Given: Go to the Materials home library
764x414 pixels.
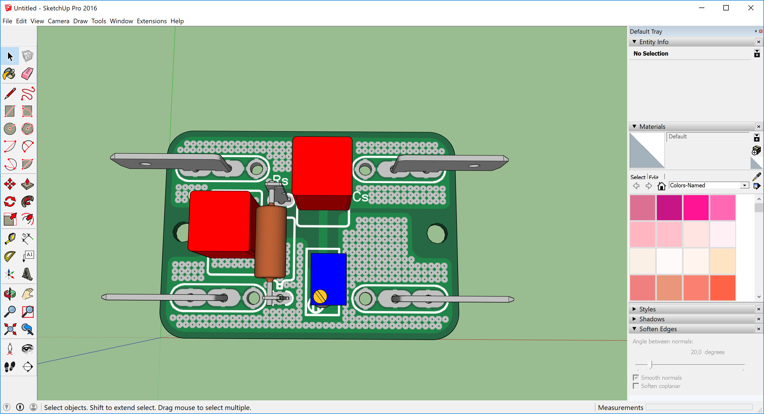Looking at the screenshot, I should click(661, 186).
